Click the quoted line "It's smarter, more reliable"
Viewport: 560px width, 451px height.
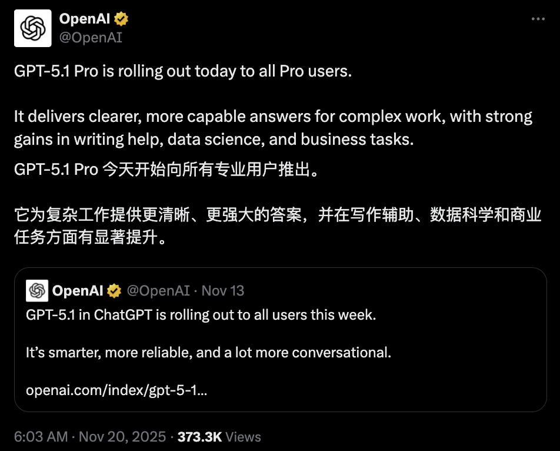tap(209, 353)
